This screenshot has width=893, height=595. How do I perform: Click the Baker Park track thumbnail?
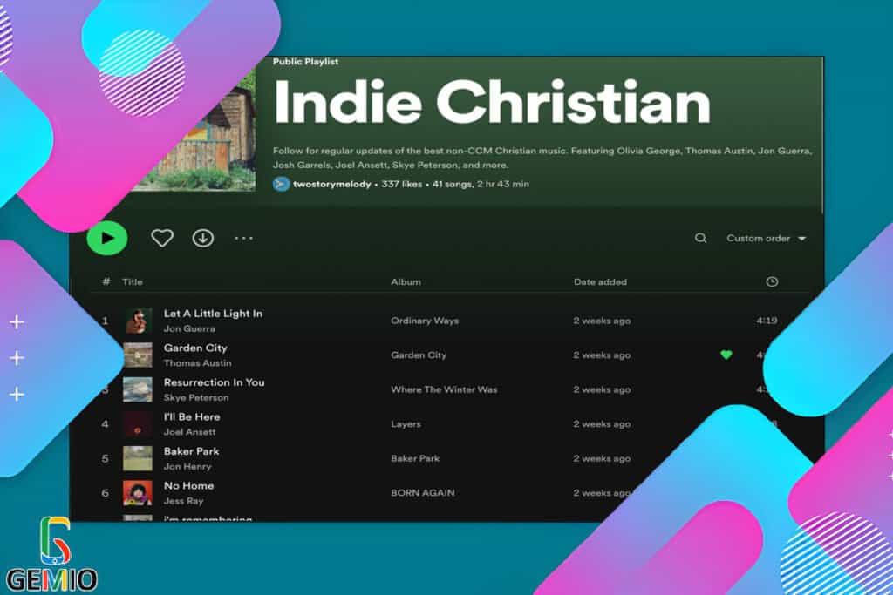pyautogui.click(x=138, y=458)
